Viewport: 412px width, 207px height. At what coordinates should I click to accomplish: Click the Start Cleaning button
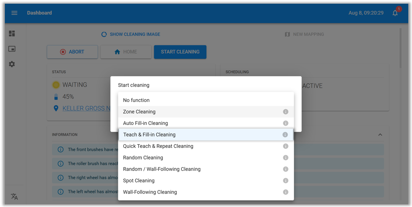tap(180, 52)
